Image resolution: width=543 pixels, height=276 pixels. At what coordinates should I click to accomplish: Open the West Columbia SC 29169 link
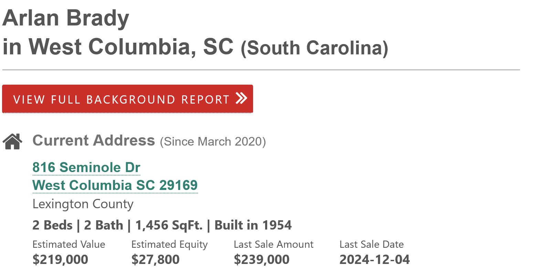click(115, 185)
